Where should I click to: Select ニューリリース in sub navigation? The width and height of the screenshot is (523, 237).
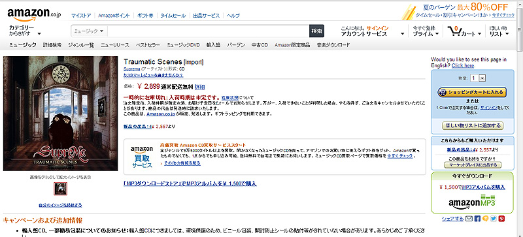tap(115, 44)
